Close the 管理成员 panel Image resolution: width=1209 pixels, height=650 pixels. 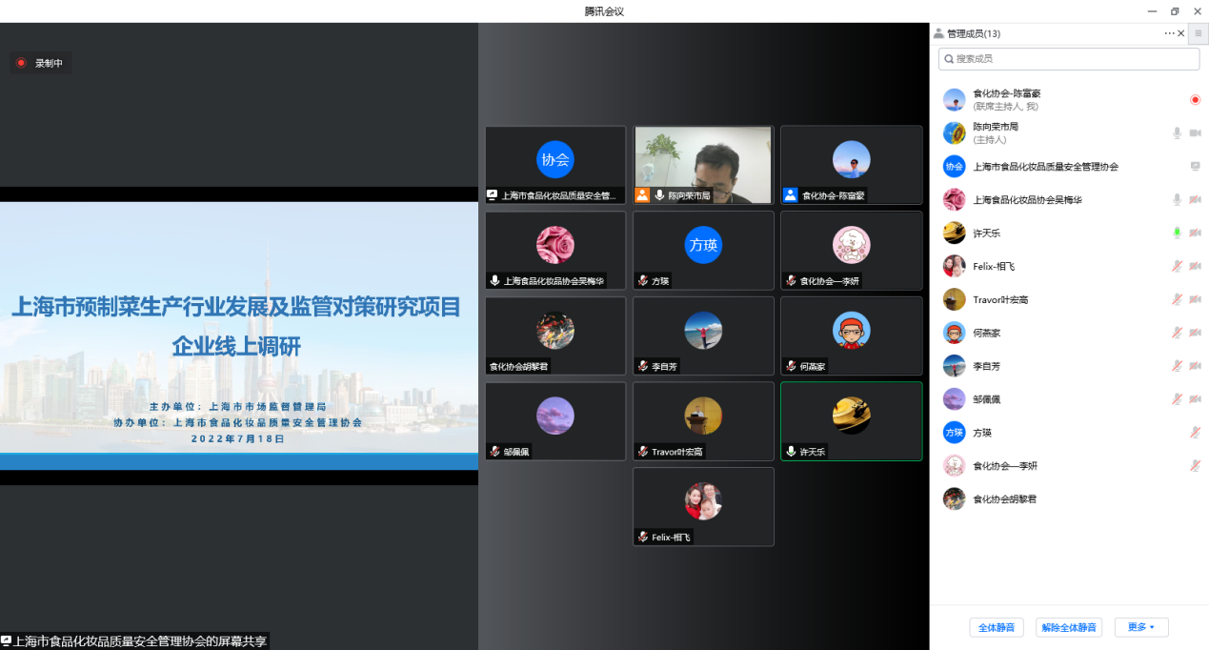click(1181, 33)
